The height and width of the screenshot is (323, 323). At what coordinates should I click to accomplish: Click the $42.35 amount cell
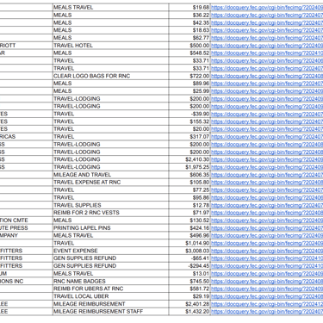(x=189, y=22)
